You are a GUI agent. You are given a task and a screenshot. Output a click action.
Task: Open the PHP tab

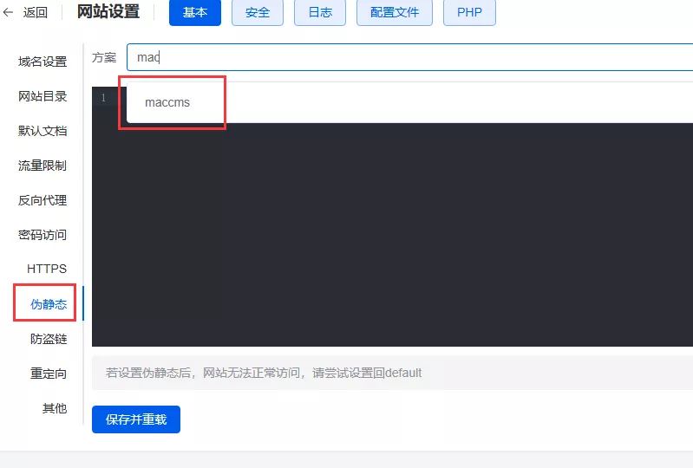tap(469, 13)
